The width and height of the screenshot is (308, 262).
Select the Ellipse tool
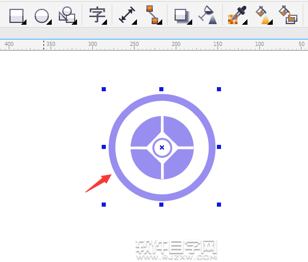coord(42,16)
